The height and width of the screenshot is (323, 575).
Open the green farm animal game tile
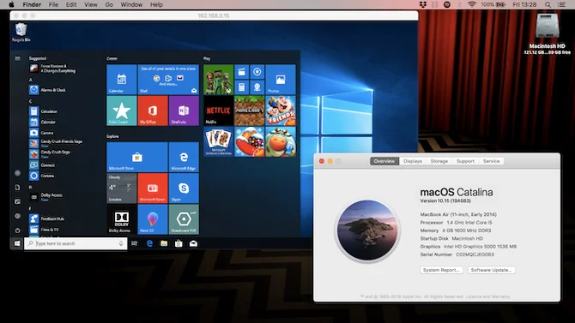[x=281, y=141]
